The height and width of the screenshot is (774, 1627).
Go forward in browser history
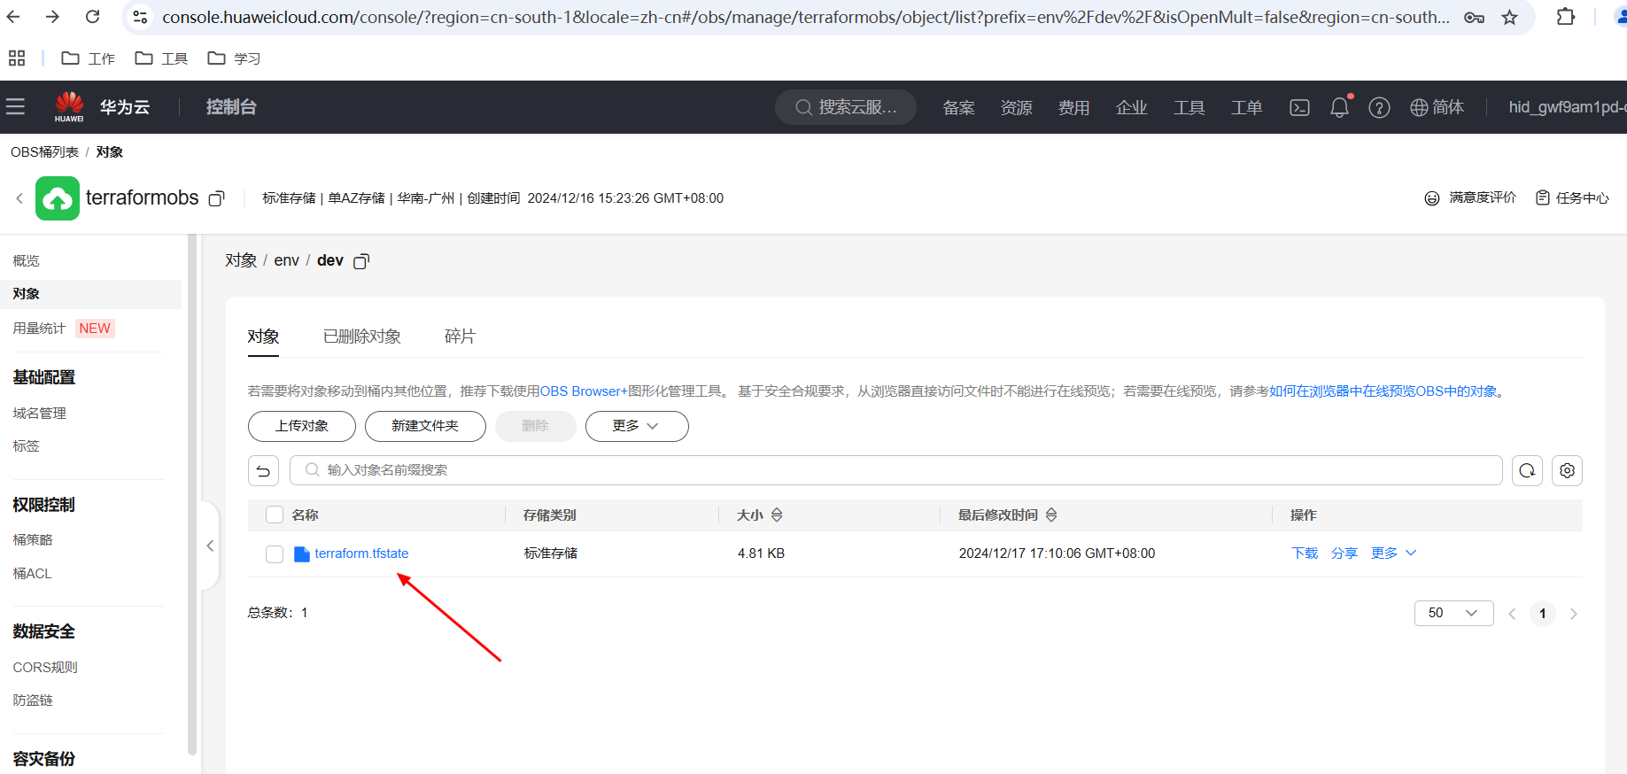(52, 17)
